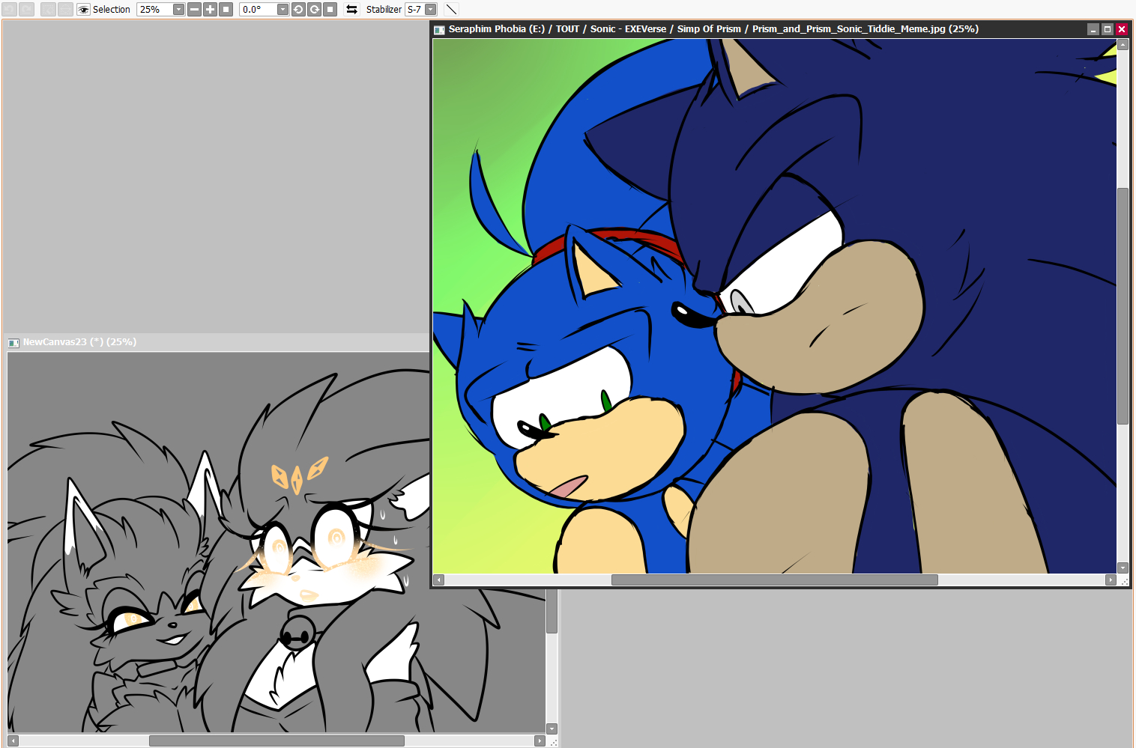This screenshot has height=748, width=1136.
Task: Click the zoom in plus button
Action: tap(210, 10)
